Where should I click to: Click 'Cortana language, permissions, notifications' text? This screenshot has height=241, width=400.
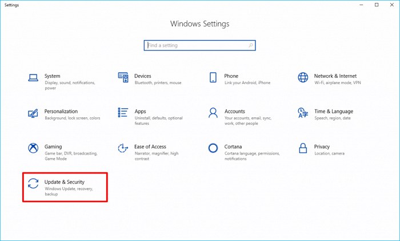tap(252, 156)
